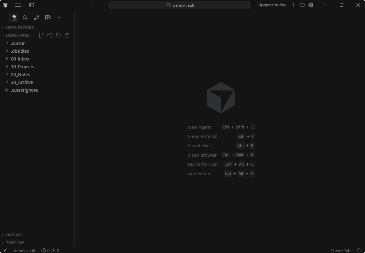Open the Explorer files view
Image resolution: width=365 pixels, height=253 pixels.
coord(14,18)
